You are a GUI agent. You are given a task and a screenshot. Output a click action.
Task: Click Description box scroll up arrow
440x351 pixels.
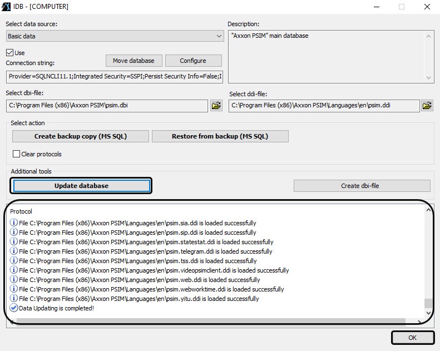coord(428,36)
